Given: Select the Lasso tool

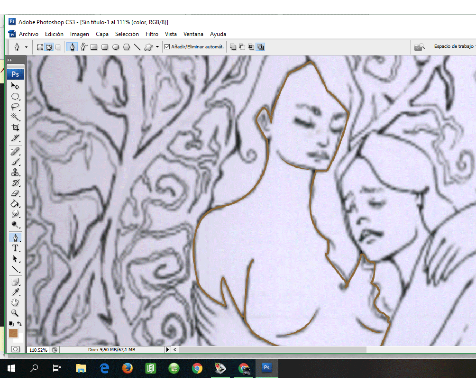Looking at the screenshot, I should pyautogui.click(x=15, y=107).
